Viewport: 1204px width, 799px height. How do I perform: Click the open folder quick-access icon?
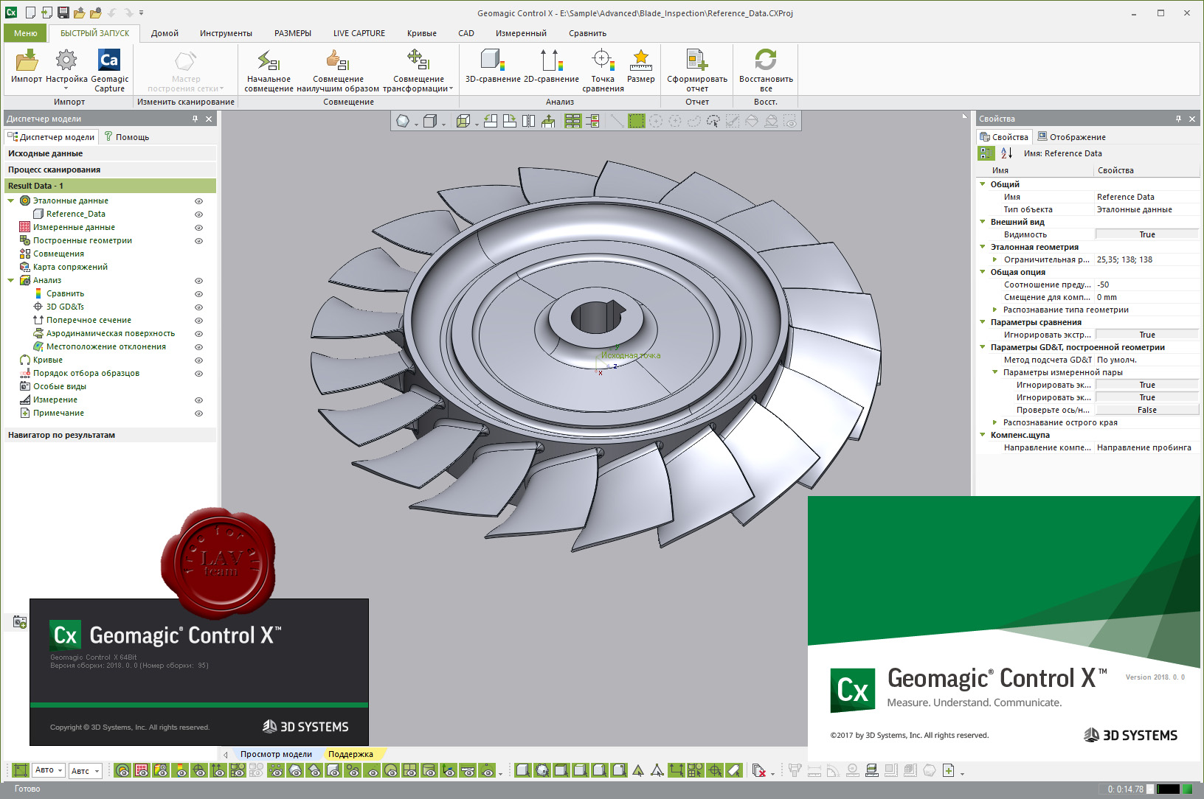tap(79, 13)
